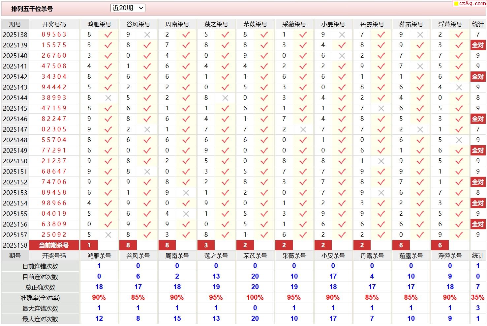Viewport: 487px width, 326px height.
Task: Click the 小旻杀号 header in top row
Action: point(333,24)
